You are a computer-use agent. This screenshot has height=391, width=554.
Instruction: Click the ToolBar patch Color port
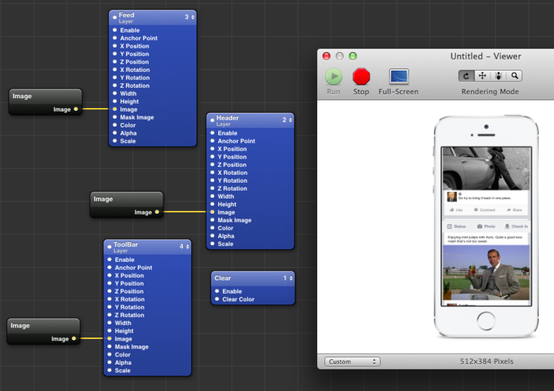109,354
